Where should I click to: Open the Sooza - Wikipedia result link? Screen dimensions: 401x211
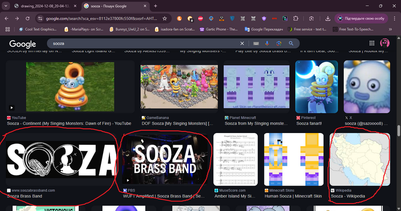pos(348,196)
